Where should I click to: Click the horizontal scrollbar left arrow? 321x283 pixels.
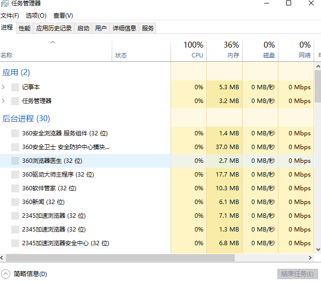tap(2, 258)
